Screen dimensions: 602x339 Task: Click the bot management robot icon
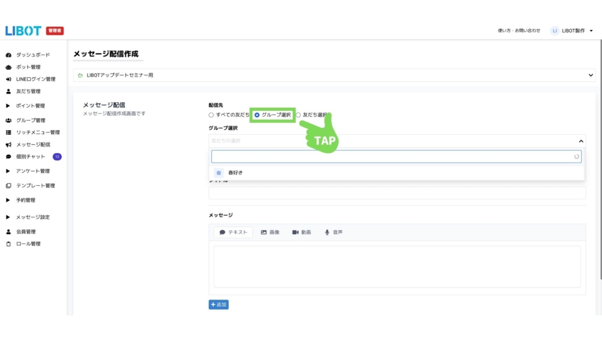[x=8, y=67]
